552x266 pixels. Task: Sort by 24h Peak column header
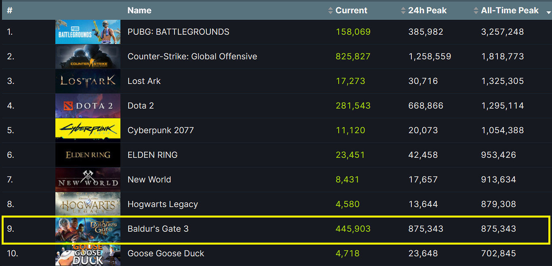coord(427,10)
